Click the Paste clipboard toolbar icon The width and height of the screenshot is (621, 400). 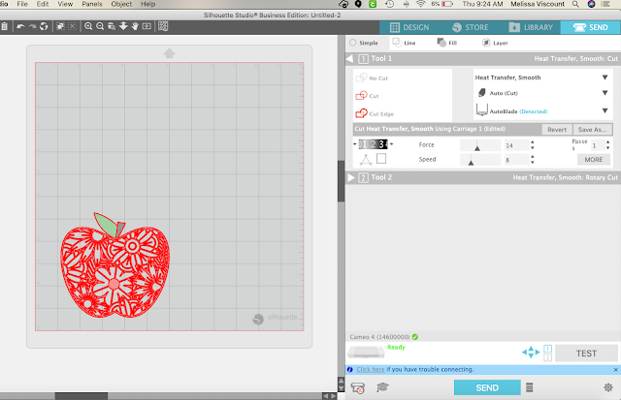tap(4, 26)
